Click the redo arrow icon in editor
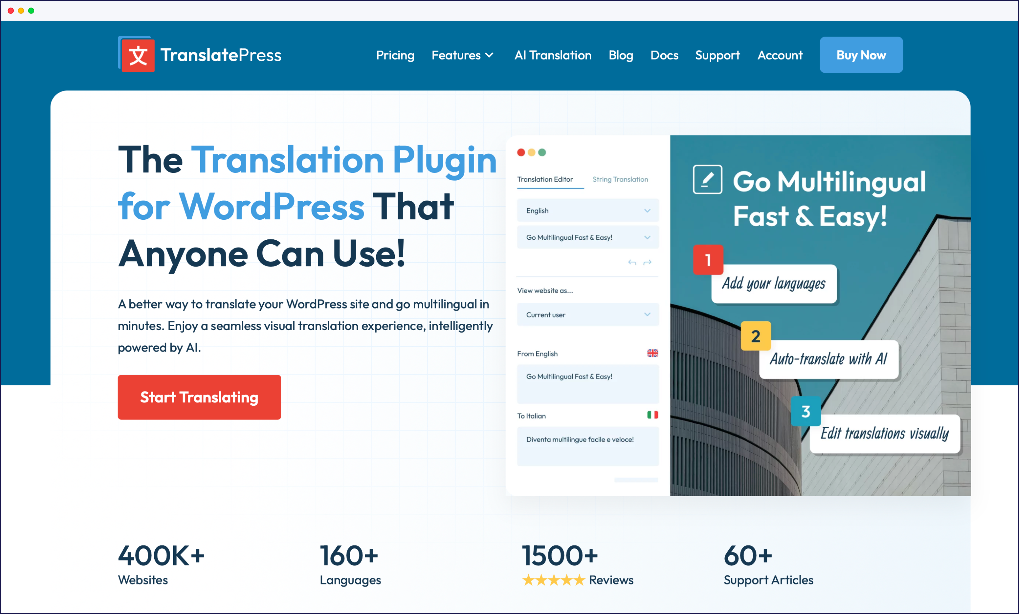This screenshot has height=614, width=1019. [x=647, y=262]
